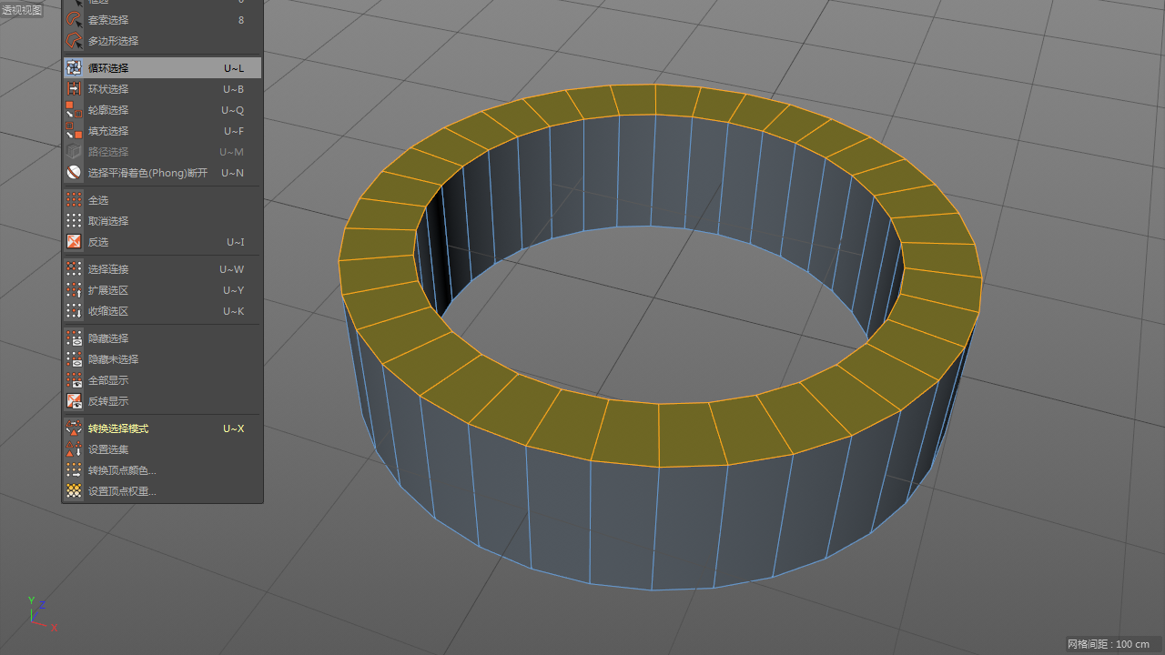This screenshot has height=655, width=1165.
Task: Choose Unhide All (全部显示) command
Action: tap(162, 379)
